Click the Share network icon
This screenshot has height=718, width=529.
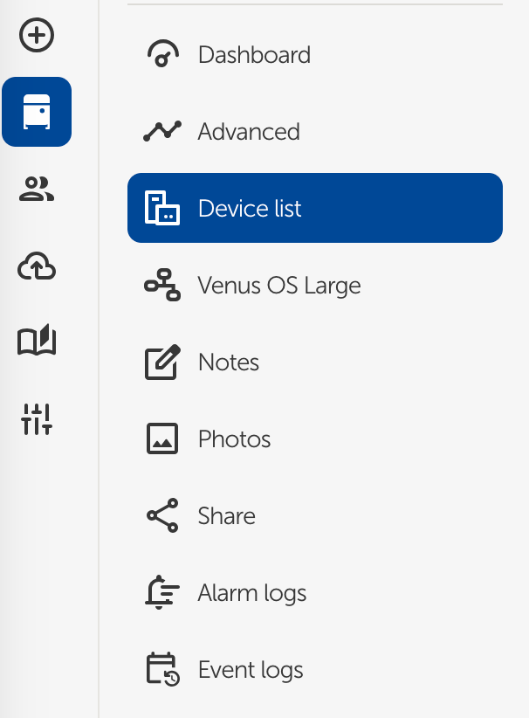tap(161, 515)
